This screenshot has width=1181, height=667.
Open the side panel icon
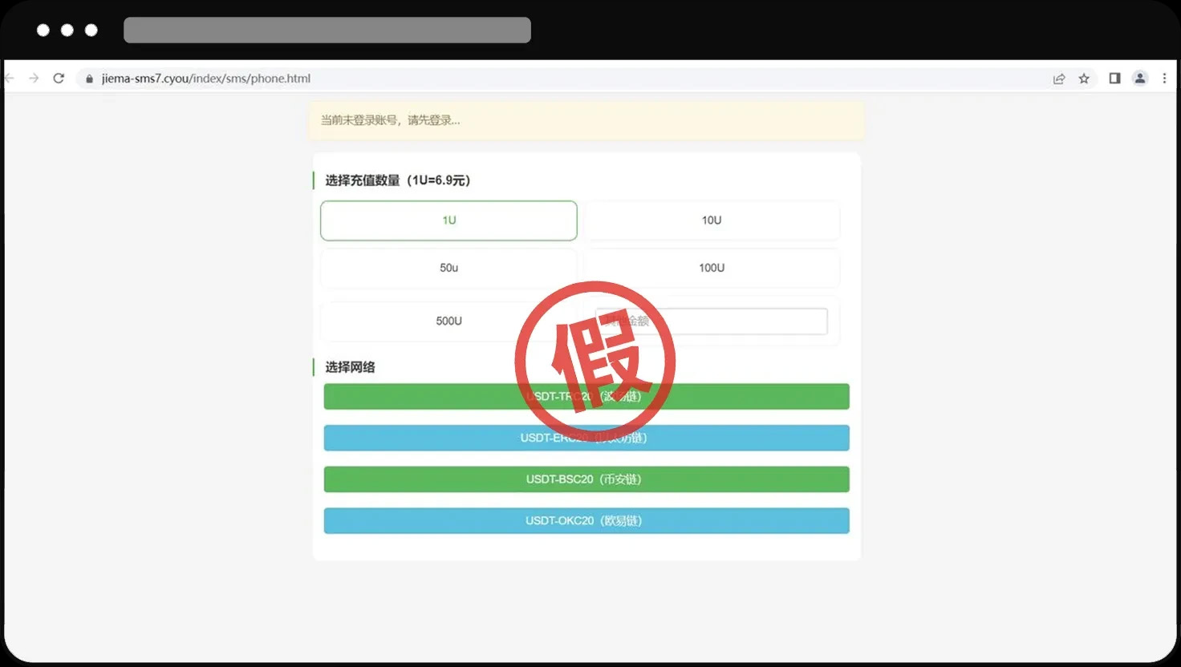click(1114, 78)
